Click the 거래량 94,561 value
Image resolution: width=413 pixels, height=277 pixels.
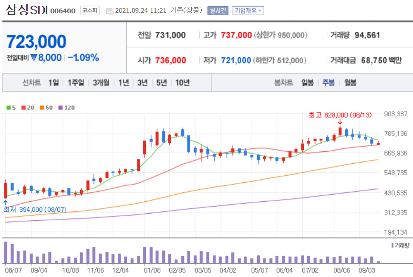(367, 35)
